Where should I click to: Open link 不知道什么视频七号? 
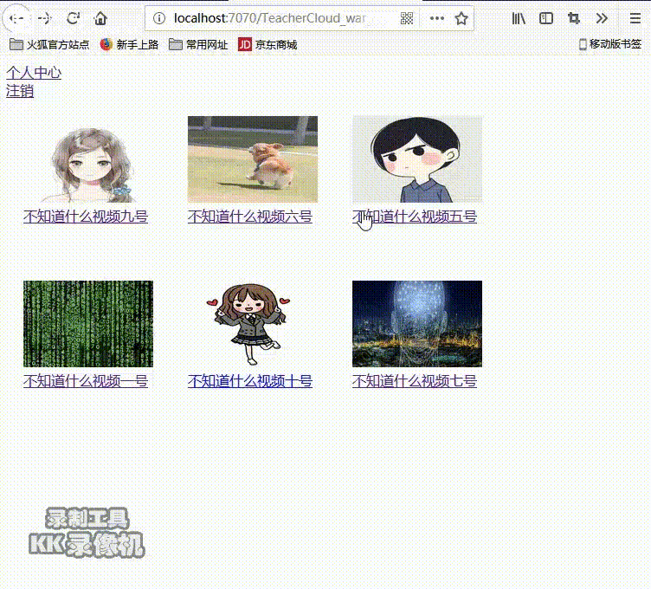coord(415,381)
